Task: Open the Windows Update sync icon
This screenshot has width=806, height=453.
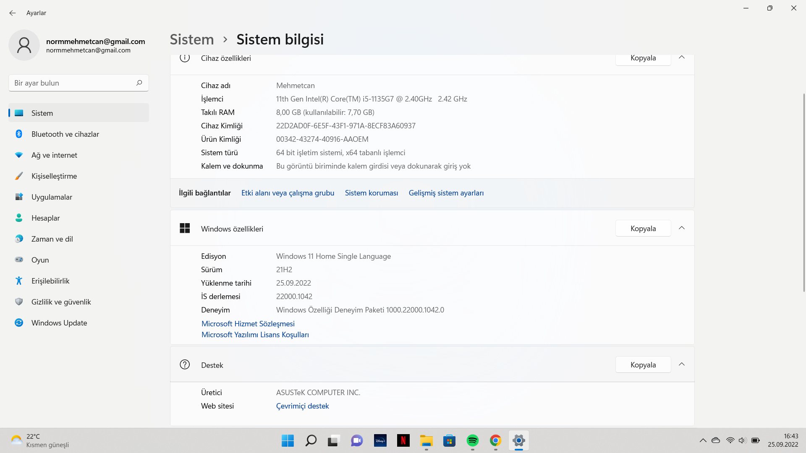Action: (x=19, y=323)
